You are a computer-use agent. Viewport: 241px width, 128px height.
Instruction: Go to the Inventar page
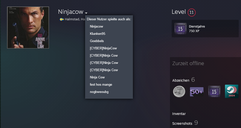(179, 114)
